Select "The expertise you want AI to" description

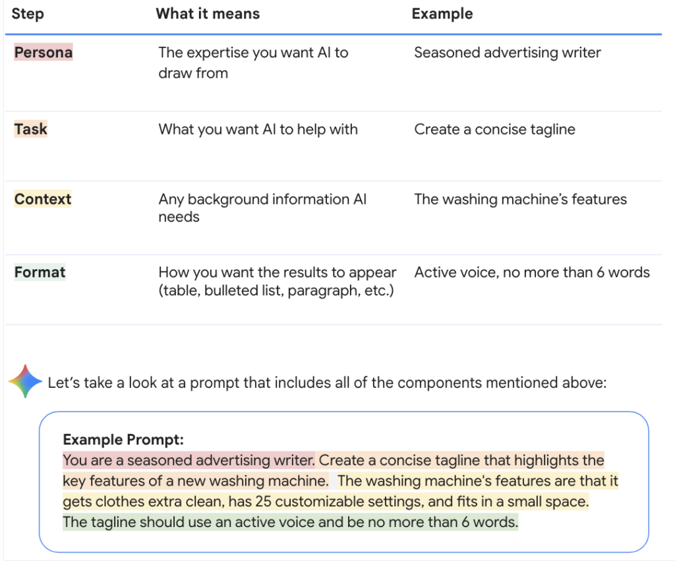coord(253,53)
